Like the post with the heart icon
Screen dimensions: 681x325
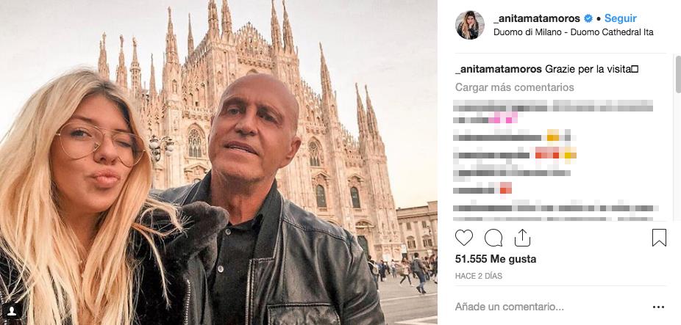click(x=463, y=238)
